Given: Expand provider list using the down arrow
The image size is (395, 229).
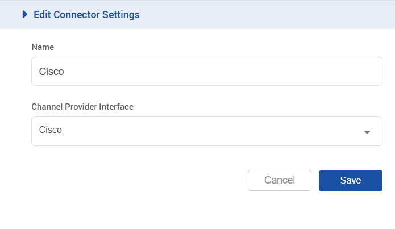Looking at the screenshot, I should 367,132.
